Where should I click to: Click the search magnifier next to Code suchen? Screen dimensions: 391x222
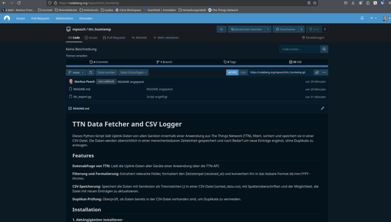324,49
